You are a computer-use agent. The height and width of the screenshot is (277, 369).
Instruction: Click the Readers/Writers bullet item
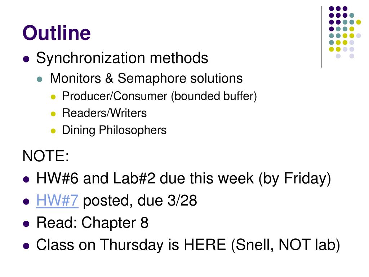pyautogui.click(x=105, y=113)
